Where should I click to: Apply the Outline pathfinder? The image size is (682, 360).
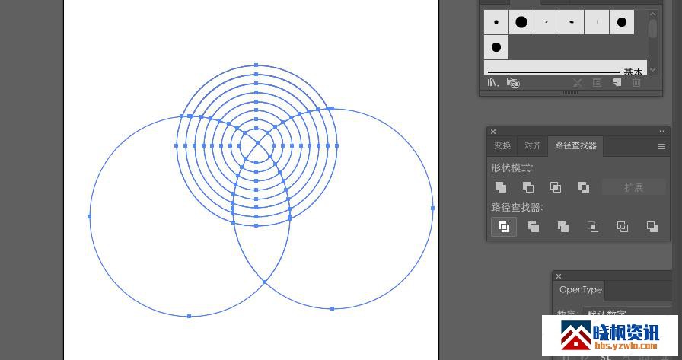pos(623,227)
